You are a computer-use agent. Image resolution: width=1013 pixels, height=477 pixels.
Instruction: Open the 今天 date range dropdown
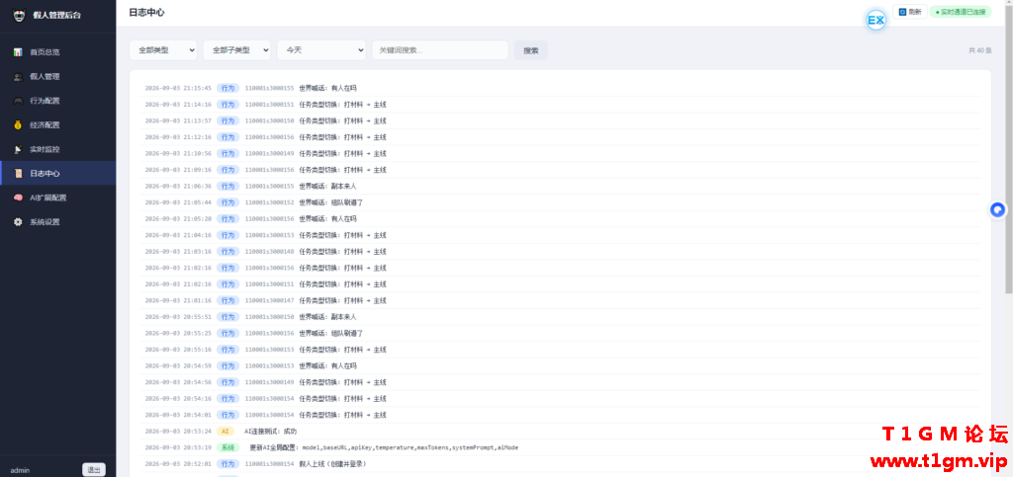coord(322,50)
